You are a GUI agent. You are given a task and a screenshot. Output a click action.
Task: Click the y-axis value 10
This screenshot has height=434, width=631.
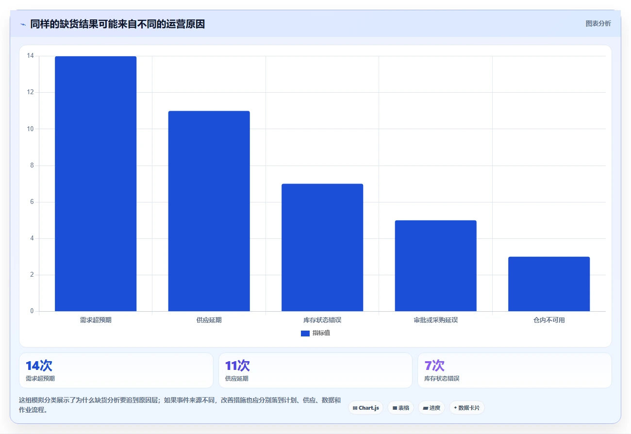pyautogui.click(x=31, y=129)
